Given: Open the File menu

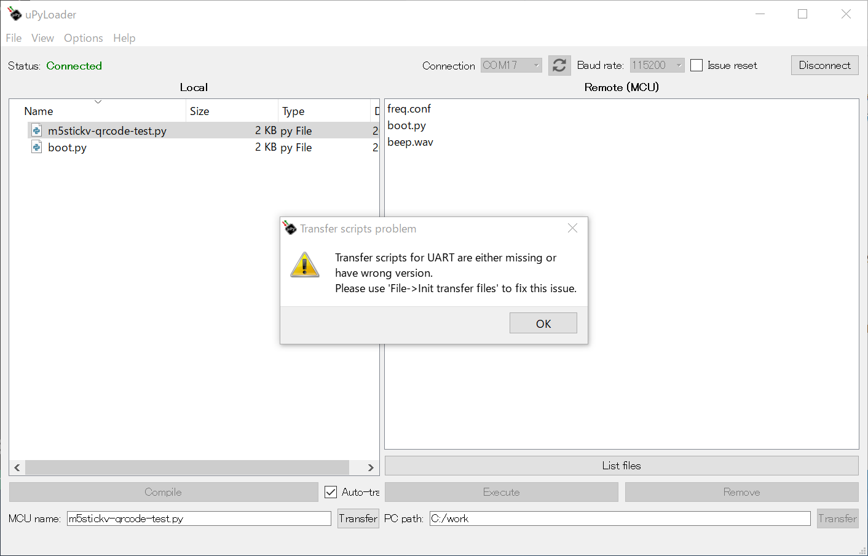Looking at the screenshot, I should click(14, 38).
